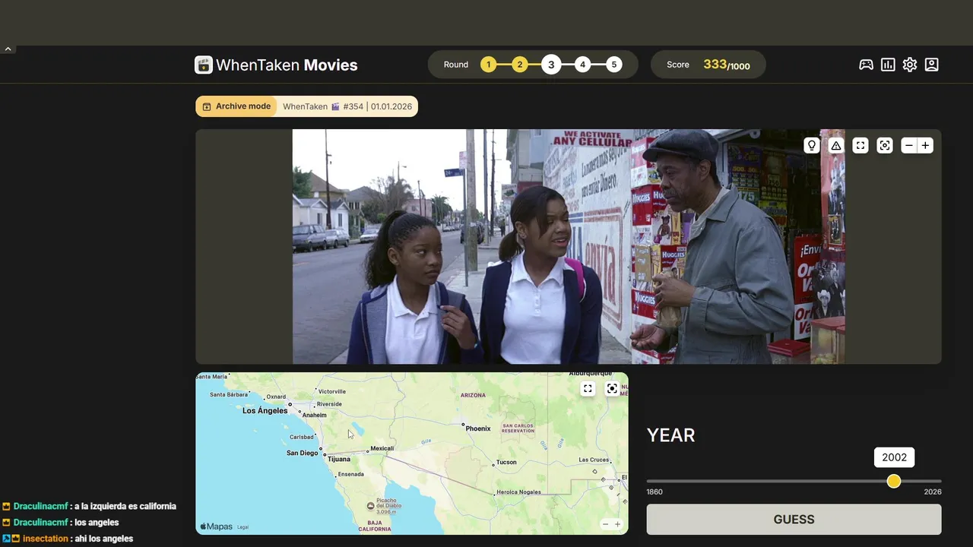Recenter the map view
This screenshot has height=547, width=973.
[x=612, y=389]
